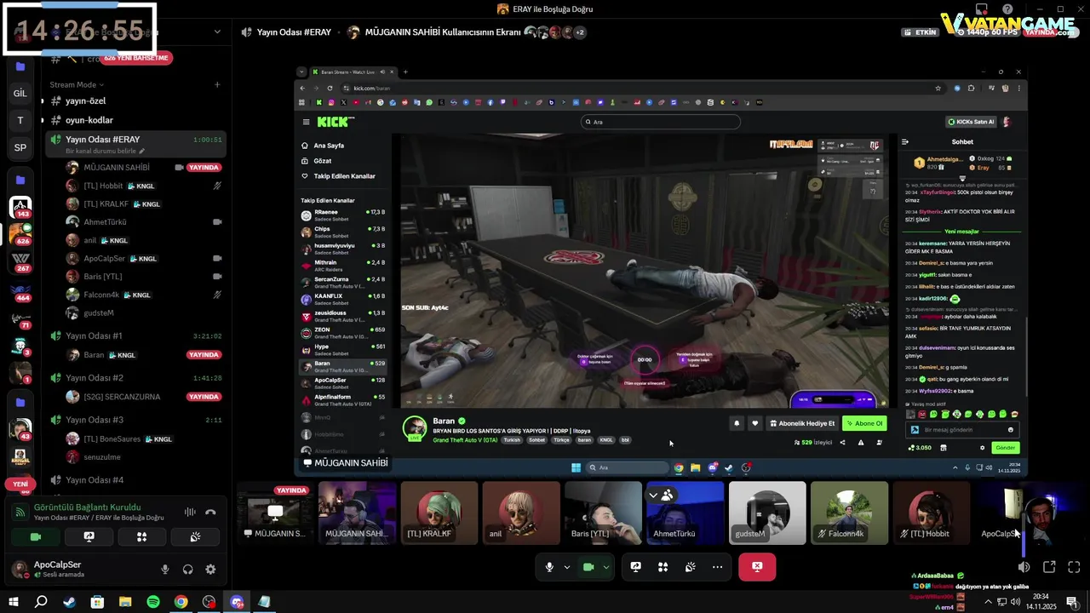The image size is (1090, 613).
Task: Open microphone input options chevron
Action: click(567, 567)
